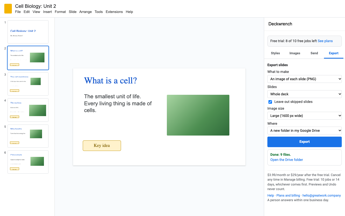Click the Deckwrench sidebar title
Image resolution: width=345 pixels, height=216 pixels.
[280, 24]
